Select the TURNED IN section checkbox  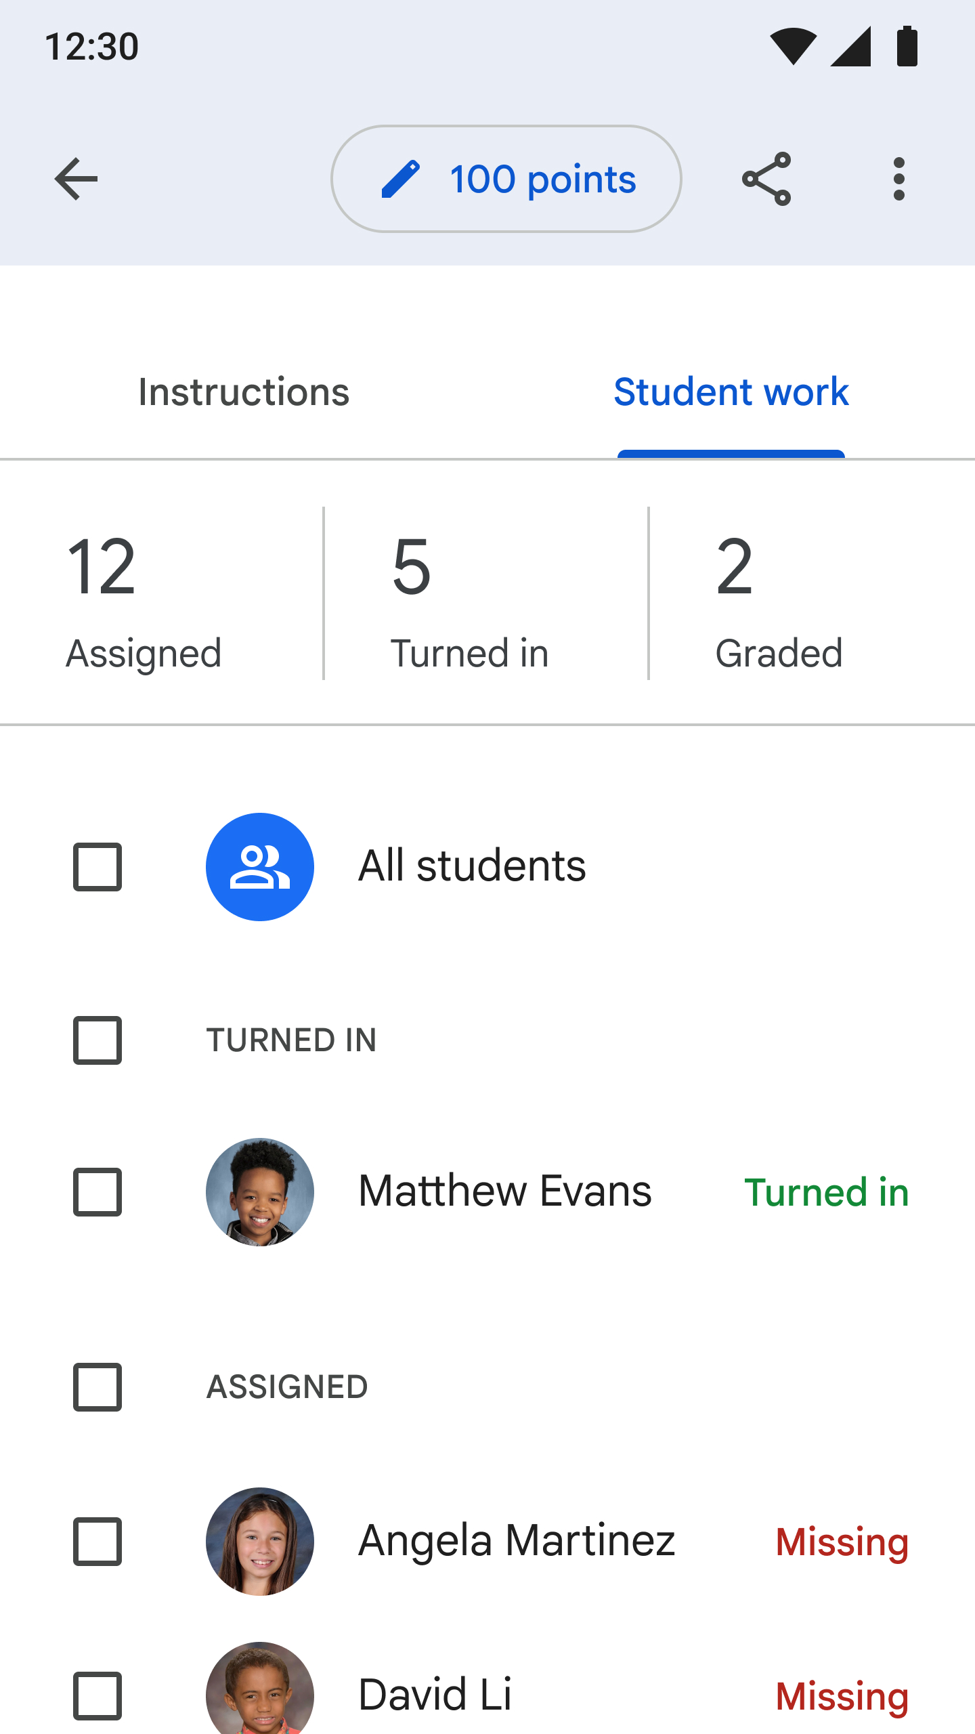(97, 1040)
